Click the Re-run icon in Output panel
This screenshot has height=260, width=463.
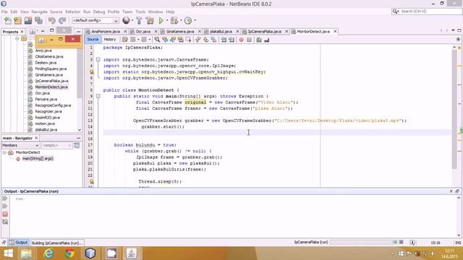5,199
